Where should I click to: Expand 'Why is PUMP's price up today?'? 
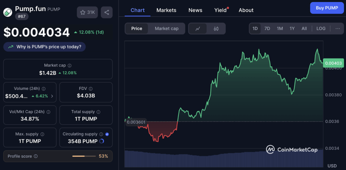click(x=45, y=47)
